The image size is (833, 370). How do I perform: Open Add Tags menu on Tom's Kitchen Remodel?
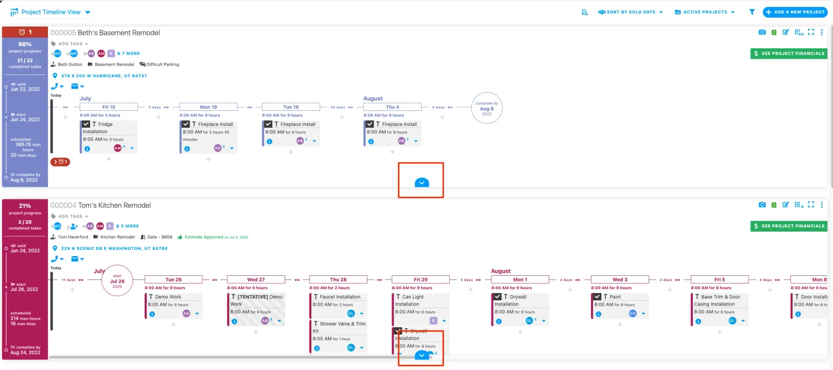tap(73, 216)
